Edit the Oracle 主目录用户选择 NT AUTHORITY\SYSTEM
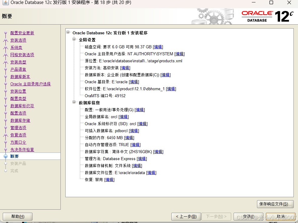This screenshot has width=298, height=223. (180, 54)
